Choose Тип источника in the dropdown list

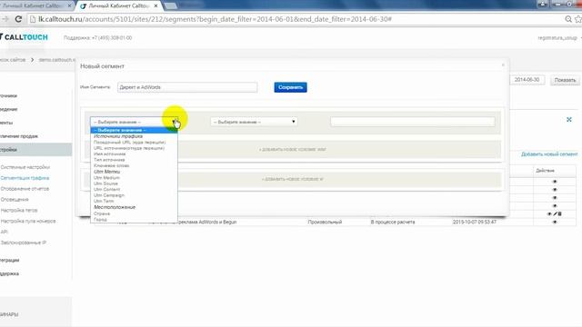[x=109, y=160]
